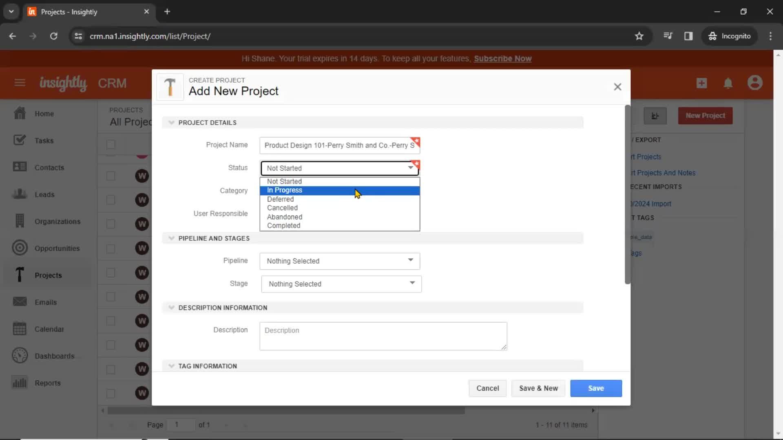Open the Tasks section in sidebar
Viewport: 783px width, 440px height.
tap(44, 140)
